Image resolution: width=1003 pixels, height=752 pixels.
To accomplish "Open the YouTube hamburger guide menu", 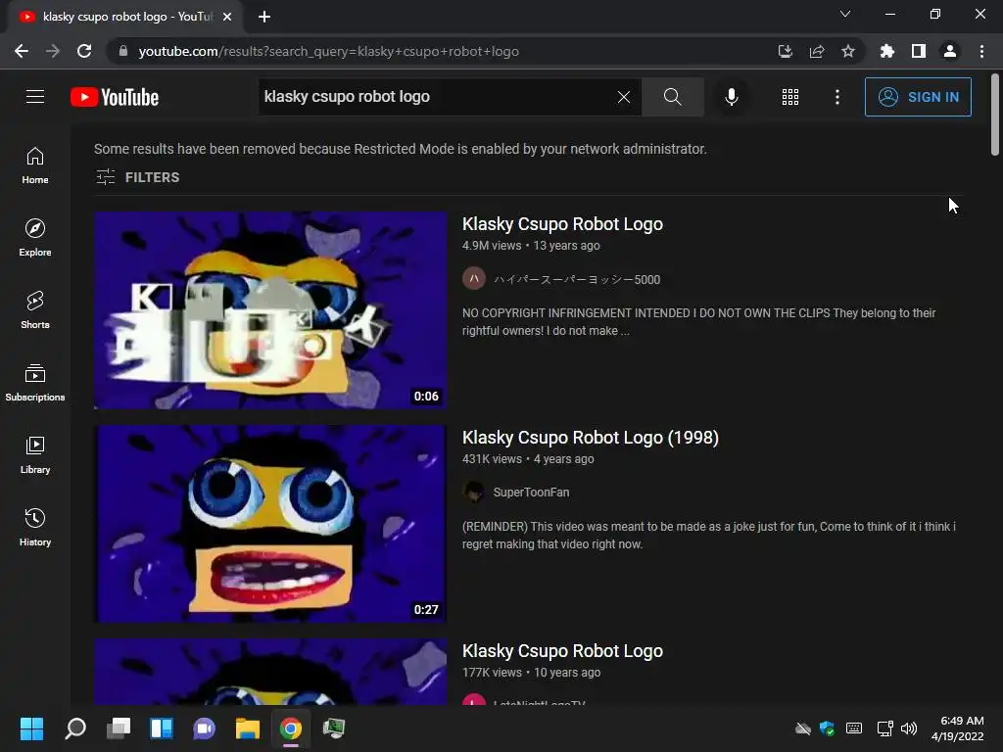I will coord(35,97).
